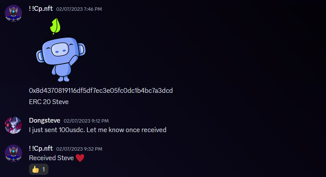Open Dongsteve username profile
326x177 pixels.
[x=45, y=120]
